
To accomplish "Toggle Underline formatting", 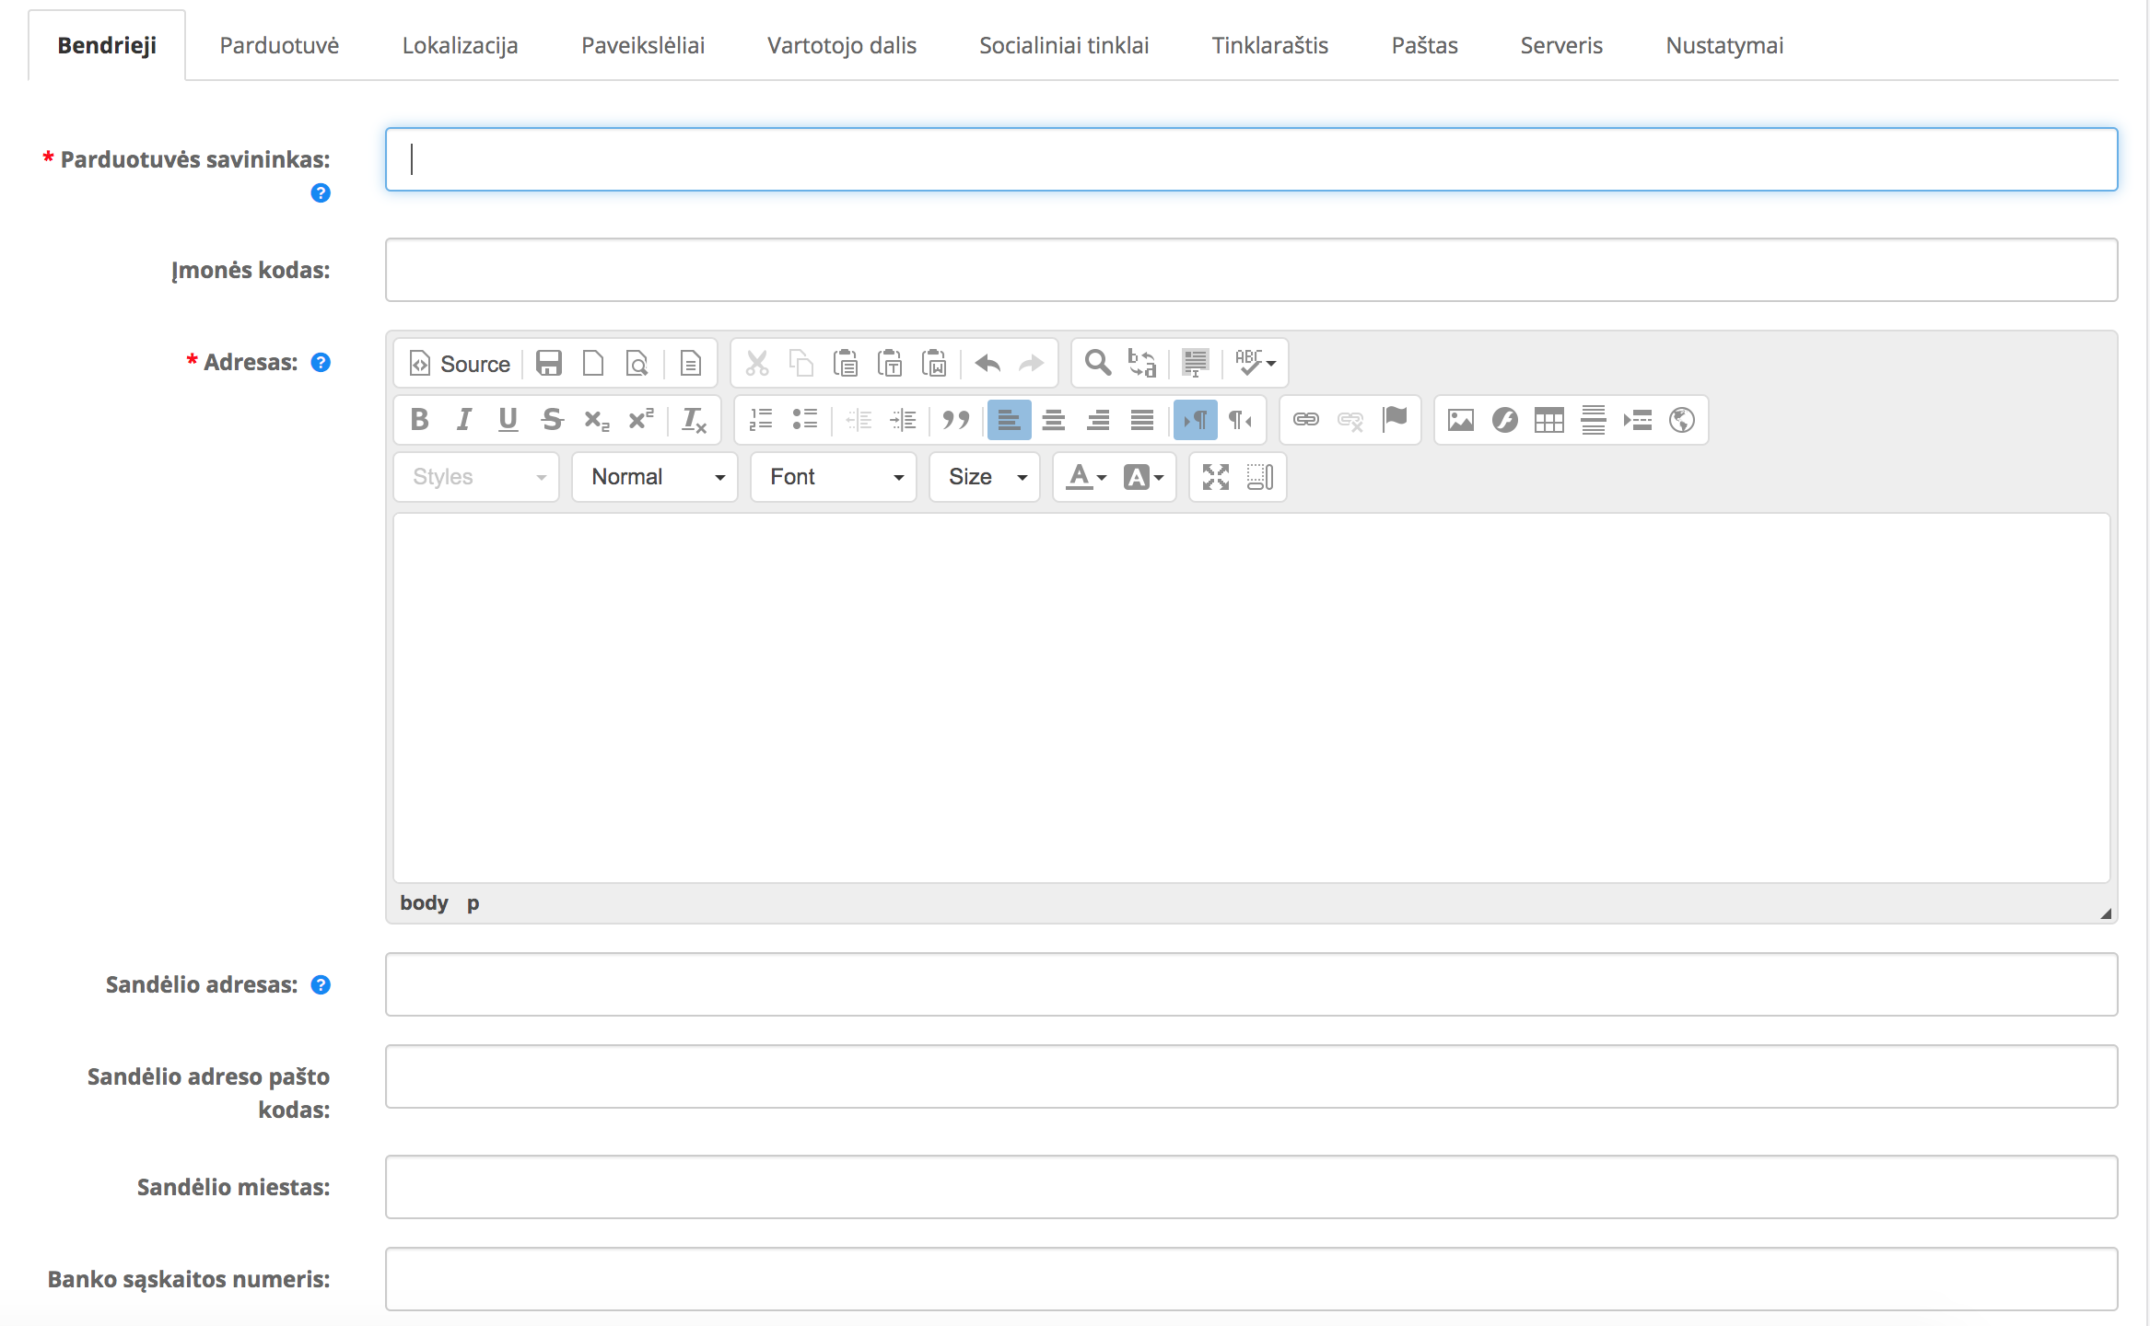I will click(508, 421).
